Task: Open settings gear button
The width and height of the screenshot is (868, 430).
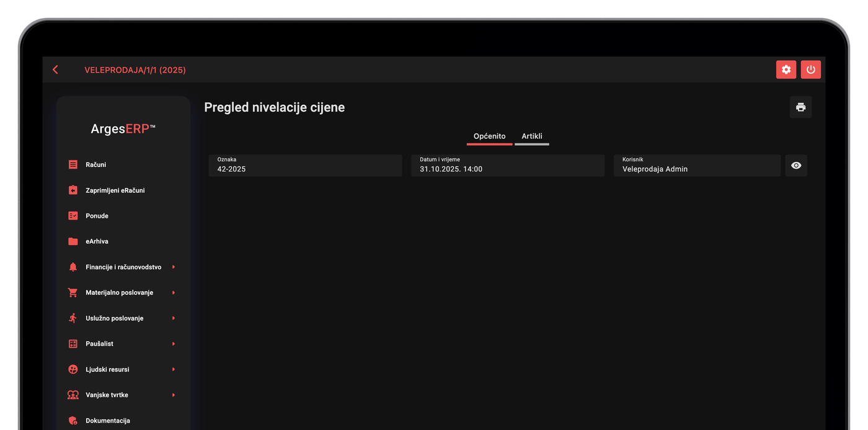Action: click(x=786, y=69)
